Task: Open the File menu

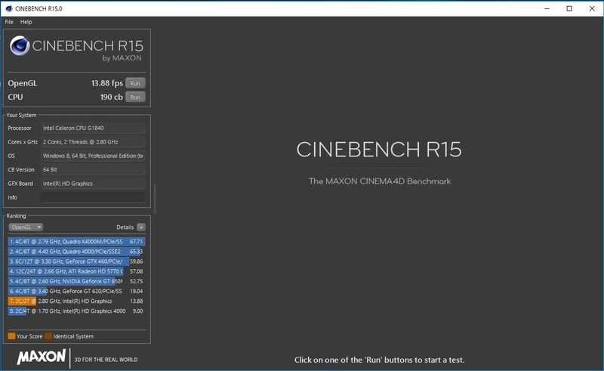Action: 9,22
